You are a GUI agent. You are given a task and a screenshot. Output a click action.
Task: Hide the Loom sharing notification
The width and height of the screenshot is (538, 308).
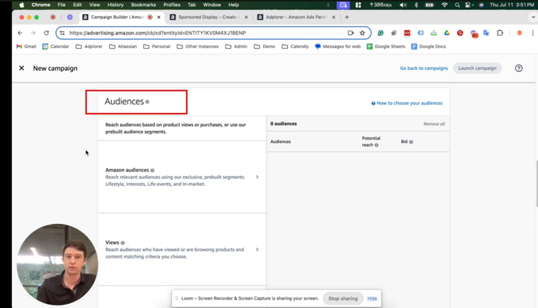(x=372, y=299)
